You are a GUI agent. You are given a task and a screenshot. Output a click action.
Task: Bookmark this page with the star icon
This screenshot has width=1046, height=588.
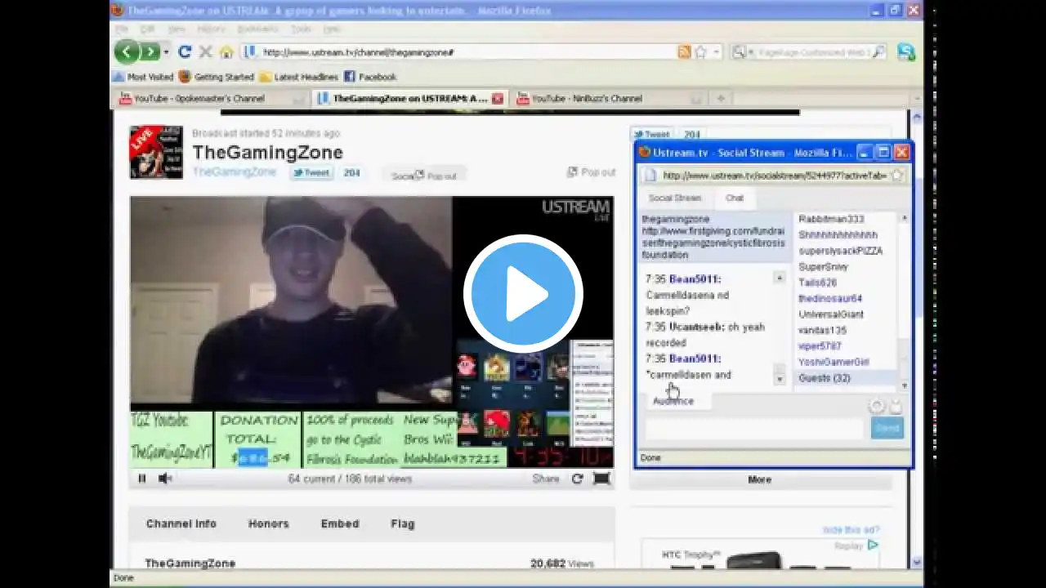[700, 52]
